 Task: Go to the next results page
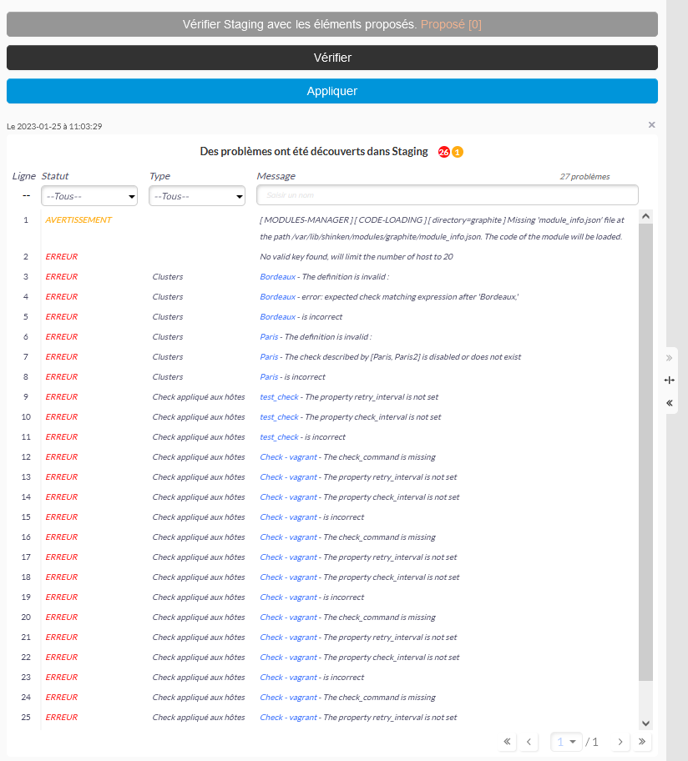coord(620,742)
